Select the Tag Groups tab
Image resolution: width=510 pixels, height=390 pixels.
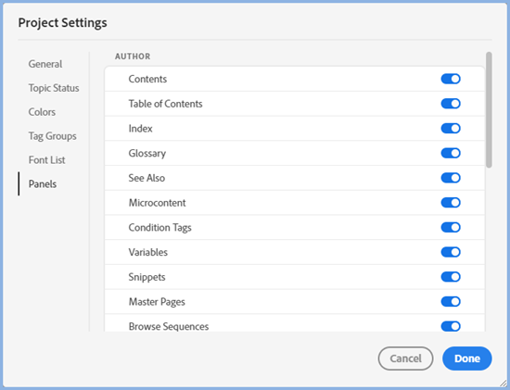coord(52,136)
